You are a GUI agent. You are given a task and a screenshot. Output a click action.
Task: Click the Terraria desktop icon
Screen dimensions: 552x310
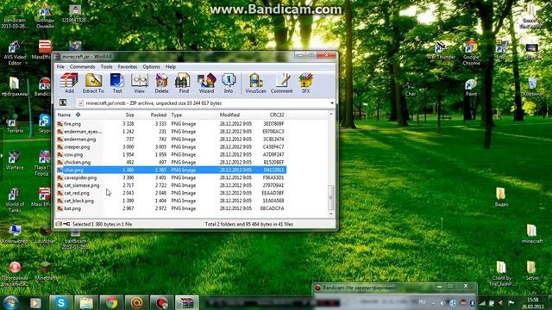[x=15, y=126]
